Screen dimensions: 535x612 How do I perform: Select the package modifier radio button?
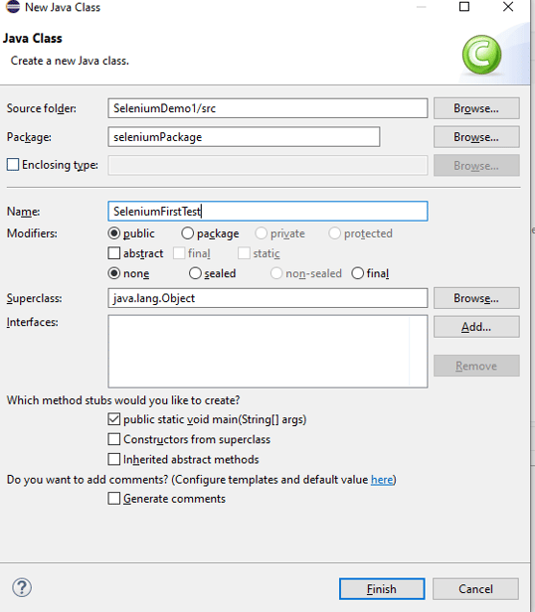[188, 233]
